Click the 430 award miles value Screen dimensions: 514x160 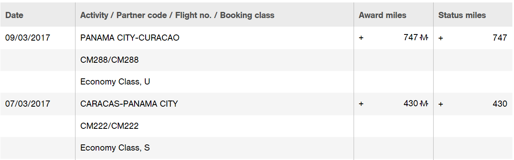tap(411, 104)
